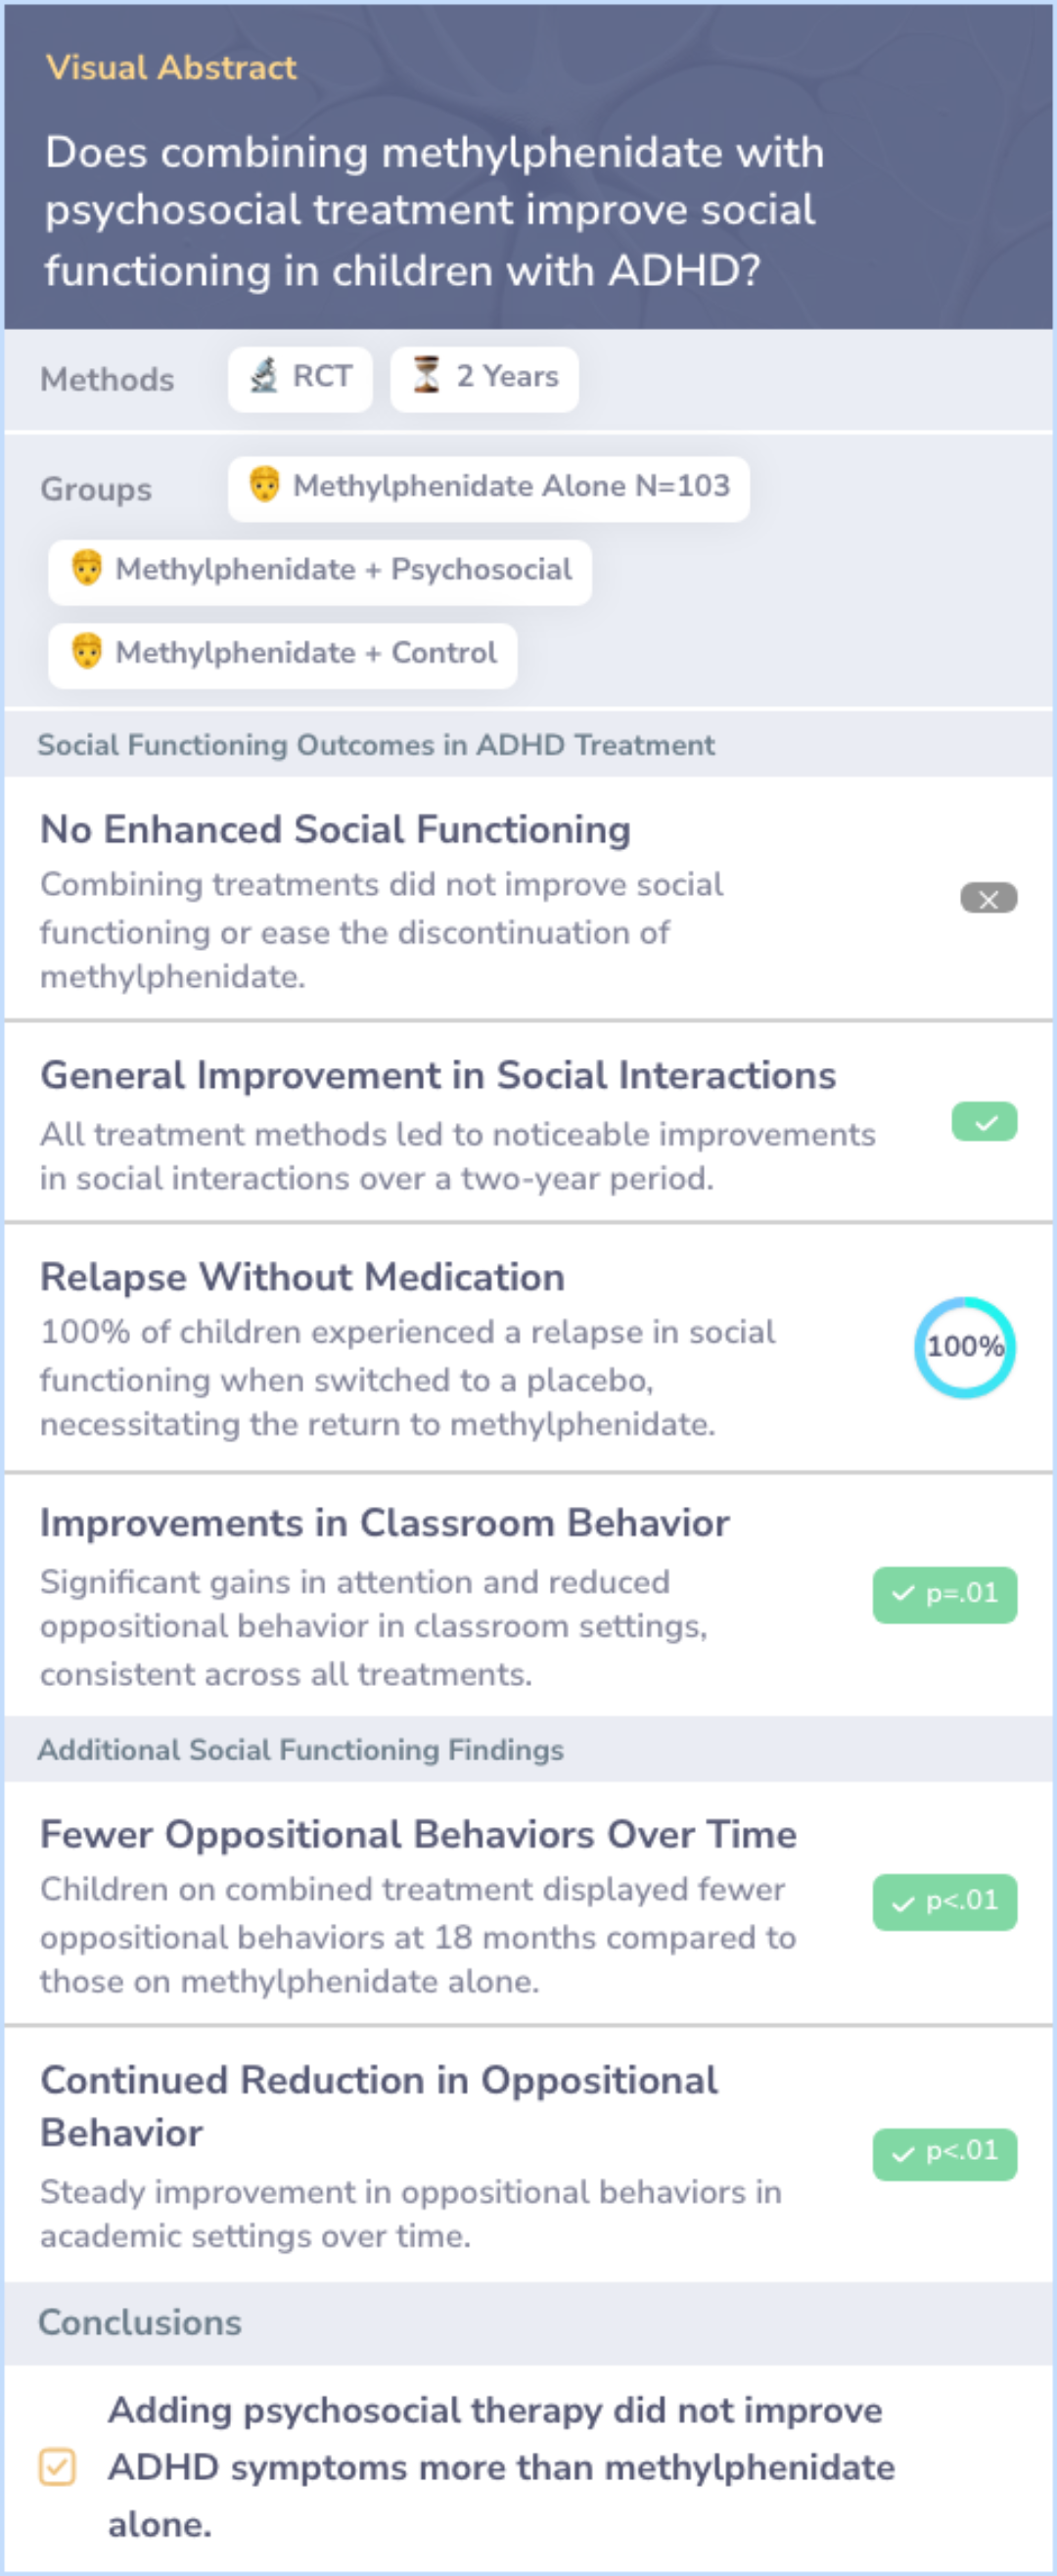Click the hourglass icon beside 2 Years
The height and width of the screenshot is (2576, 1057).
[x=427, y=376]
